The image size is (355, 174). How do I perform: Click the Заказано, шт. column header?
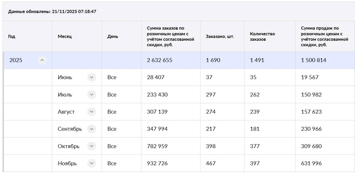220,37
